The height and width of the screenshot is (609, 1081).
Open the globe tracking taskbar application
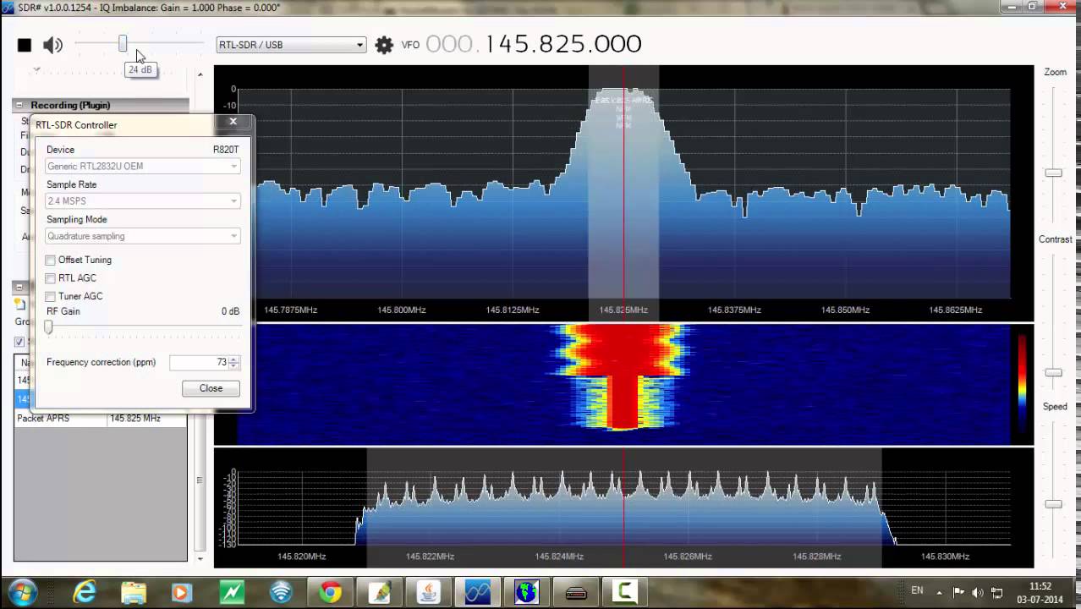click(x=527, y=592)
